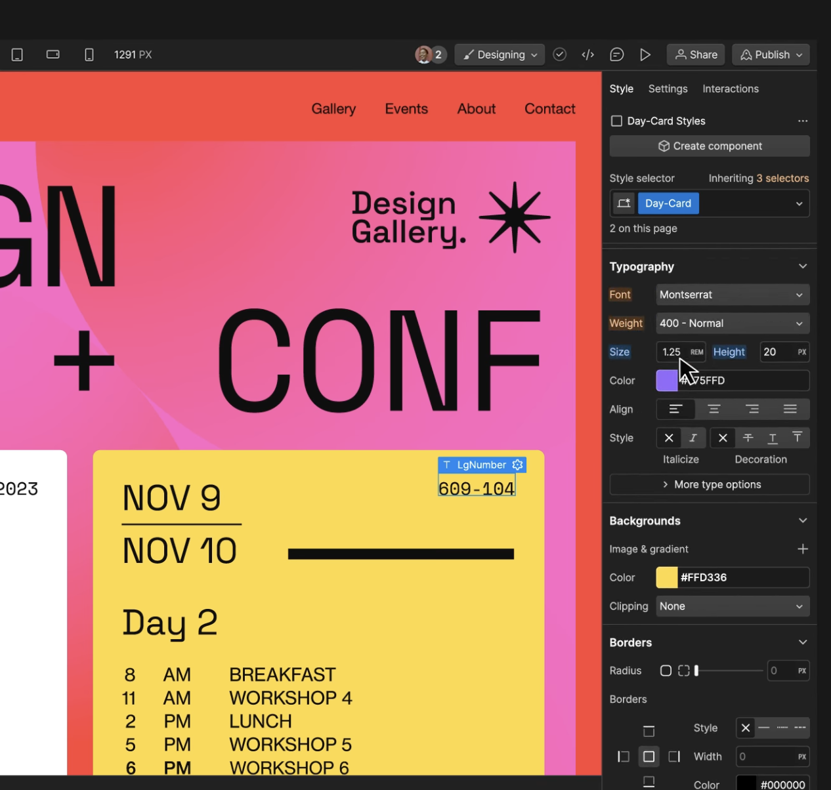
Task: Toggle the Day-Card Styles checkbox
Action: pos(616,121)
